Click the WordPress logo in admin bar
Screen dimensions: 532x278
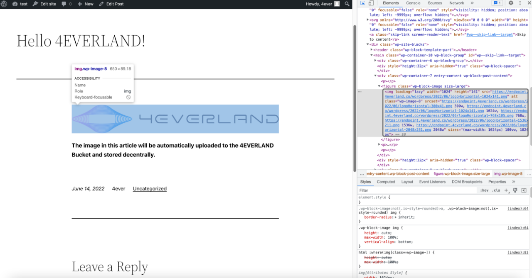tap(4, 4)
